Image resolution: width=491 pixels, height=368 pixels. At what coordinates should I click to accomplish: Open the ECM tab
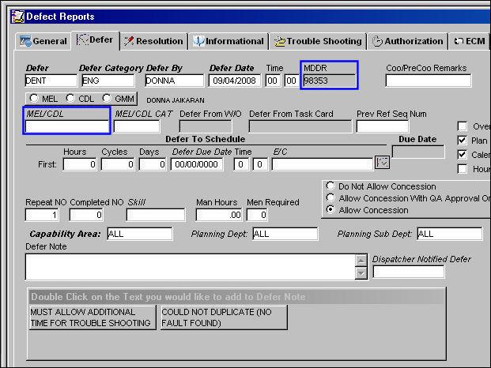(469, 41)
